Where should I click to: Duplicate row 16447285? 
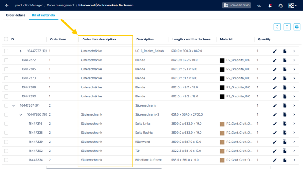pos(284,69)
